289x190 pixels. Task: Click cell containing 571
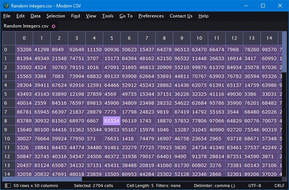click(x=94, y=138)
